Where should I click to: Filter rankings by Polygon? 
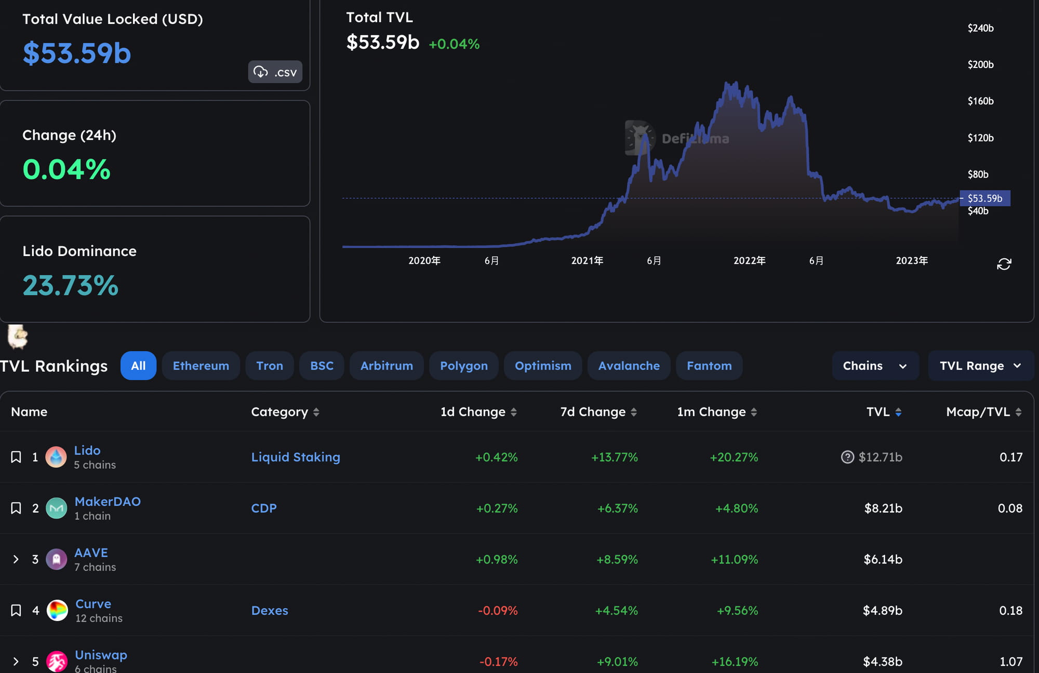pyautogui.click(x=464, y=366)
